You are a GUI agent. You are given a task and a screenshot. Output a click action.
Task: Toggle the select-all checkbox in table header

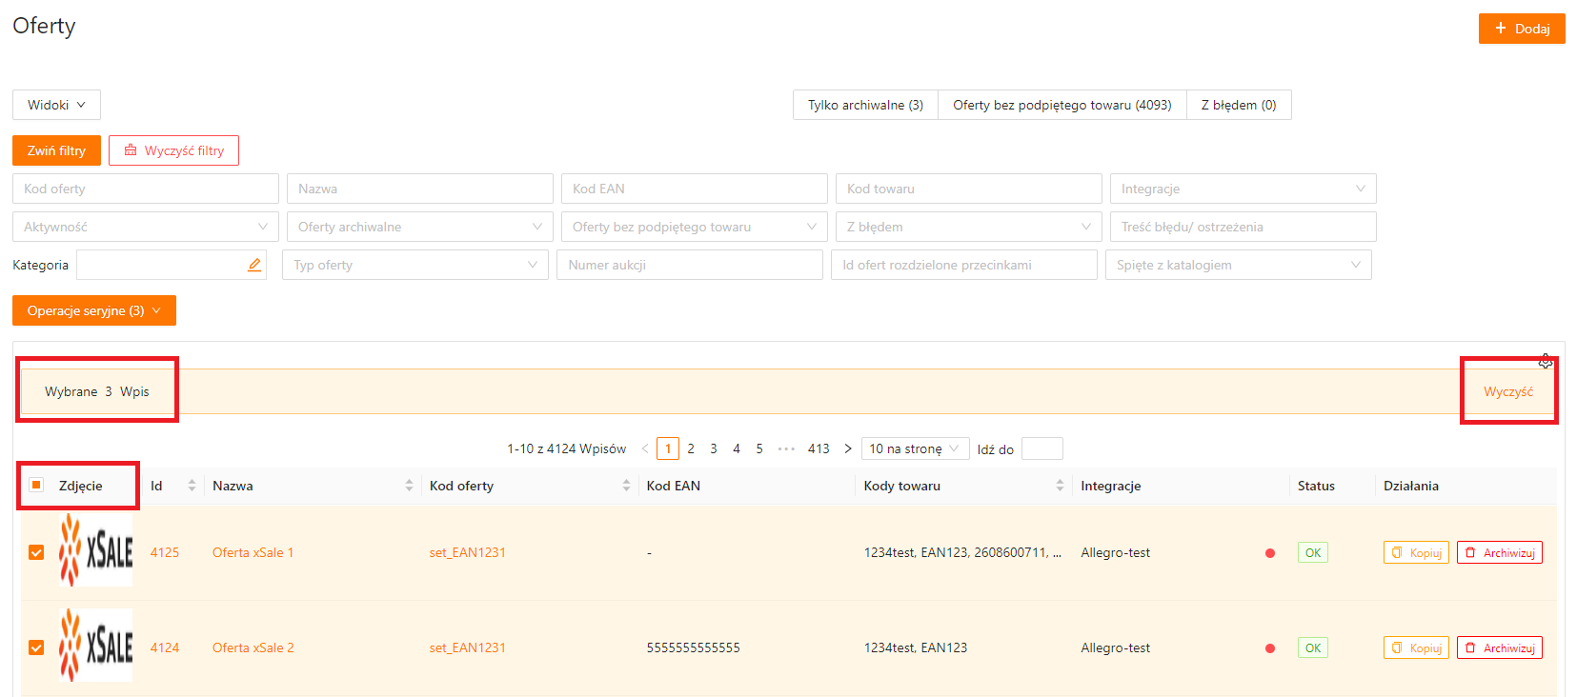point(36,485)
